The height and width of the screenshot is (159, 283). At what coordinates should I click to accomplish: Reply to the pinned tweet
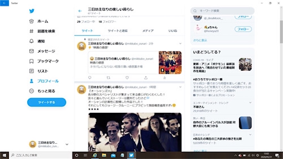(x=90, y=78)
